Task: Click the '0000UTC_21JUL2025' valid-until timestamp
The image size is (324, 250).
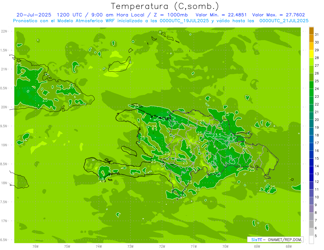Action: coord(284,20)
